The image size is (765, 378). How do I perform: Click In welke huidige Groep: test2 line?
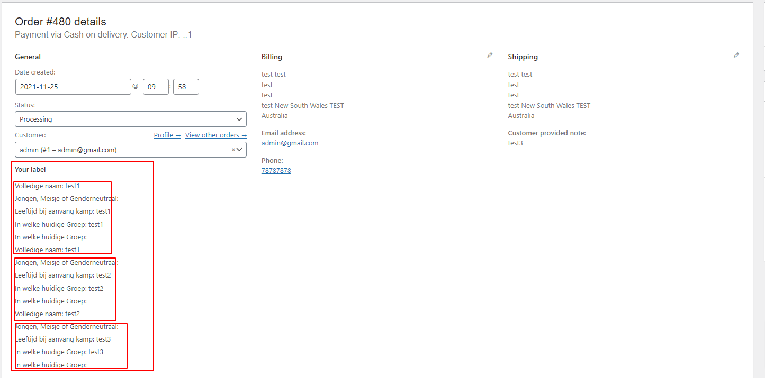click(59, 289)
